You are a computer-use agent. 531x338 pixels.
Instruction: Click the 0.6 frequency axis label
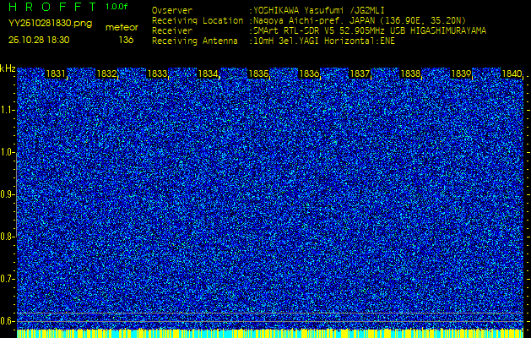[8, 320]
